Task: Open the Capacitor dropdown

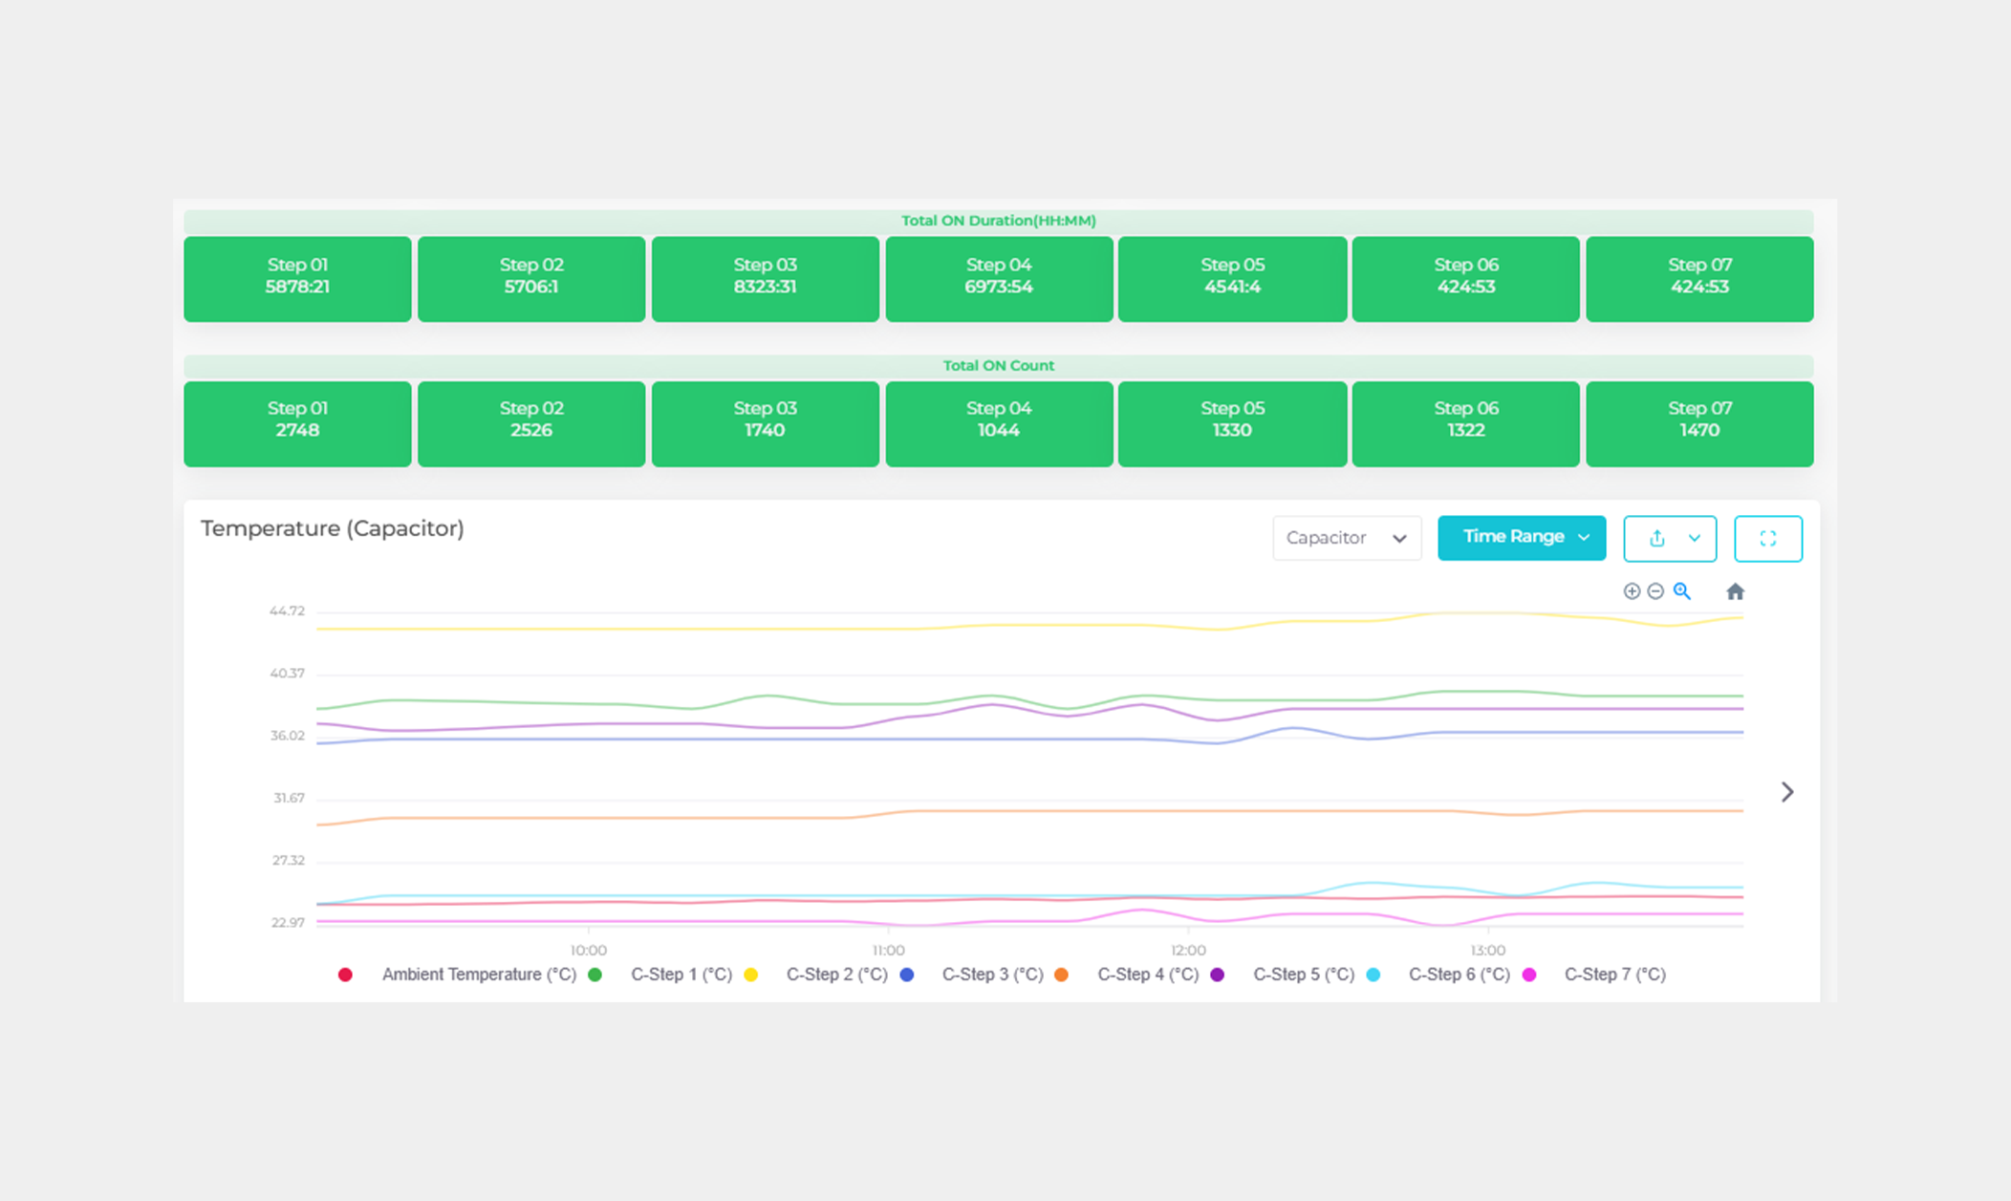Action: (x=1346, y=538)
